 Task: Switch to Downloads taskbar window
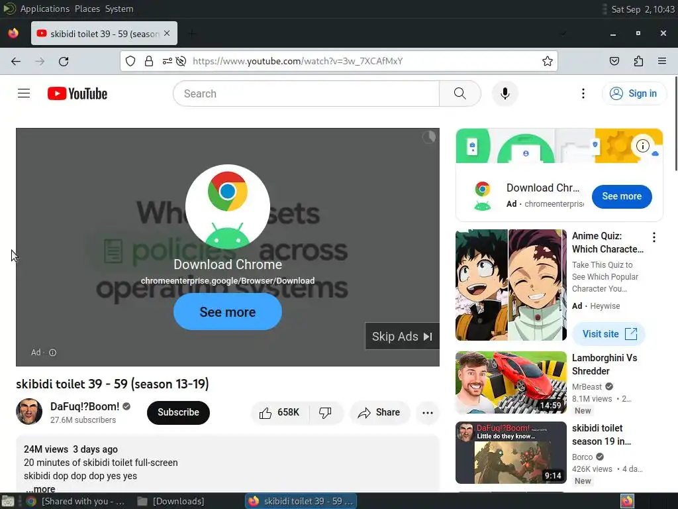171,501
